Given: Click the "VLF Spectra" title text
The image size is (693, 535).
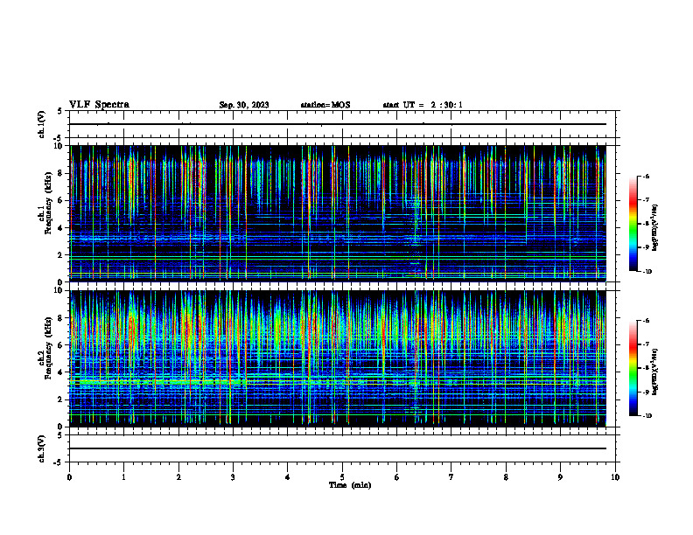Looking at the screenshot, I should (x=99, y=105).
